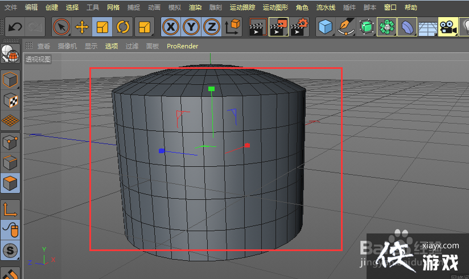This screenshot has width=469, height=279.
Task: Toggle the Z axis lock
Action: tap(212, 27)
